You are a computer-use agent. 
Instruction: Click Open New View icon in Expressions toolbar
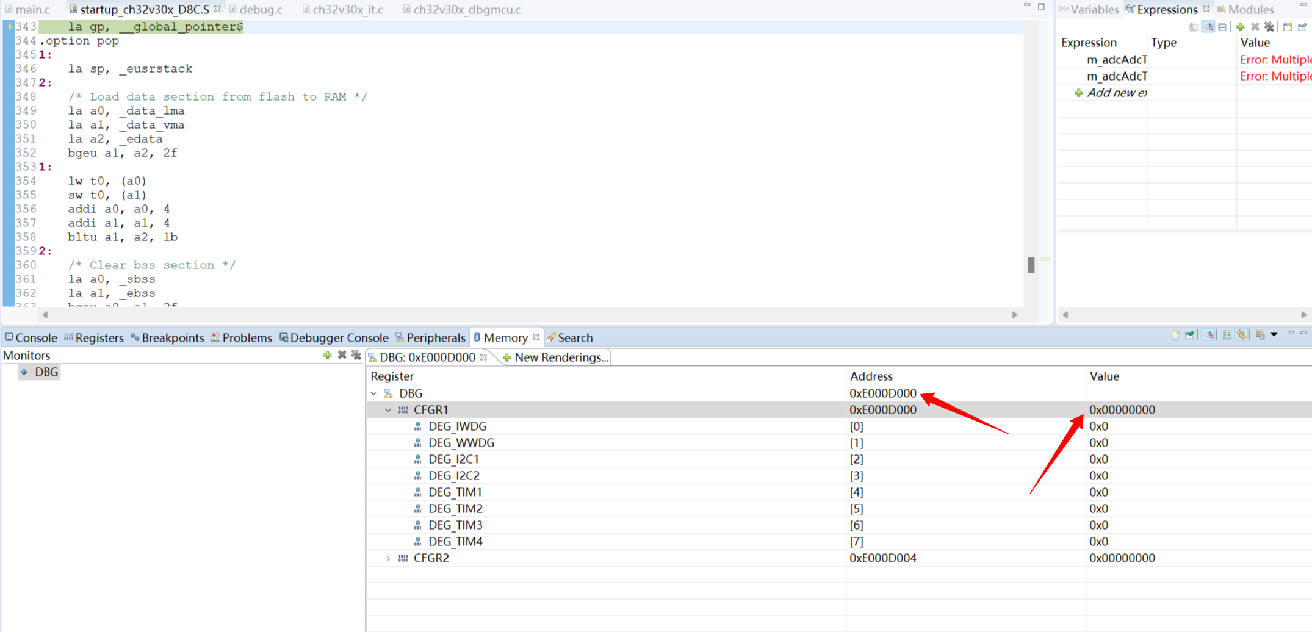tap(1288, 27)
